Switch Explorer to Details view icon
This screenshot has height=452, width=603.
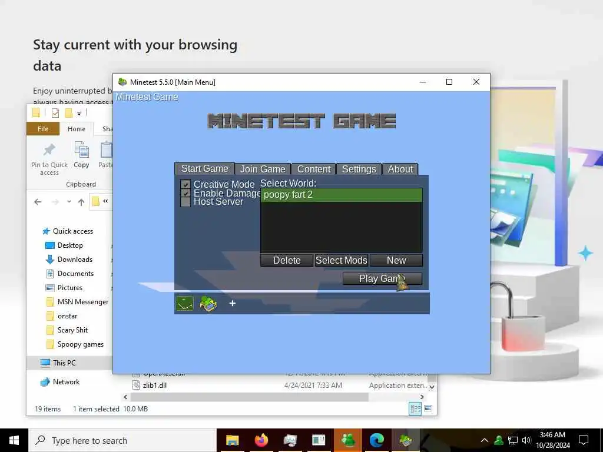(415, 408)
